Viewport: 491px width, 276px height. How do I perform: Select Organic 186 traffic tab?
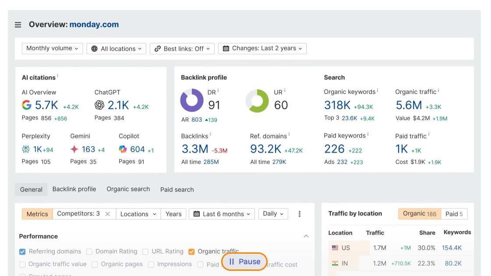coord(420,214)
